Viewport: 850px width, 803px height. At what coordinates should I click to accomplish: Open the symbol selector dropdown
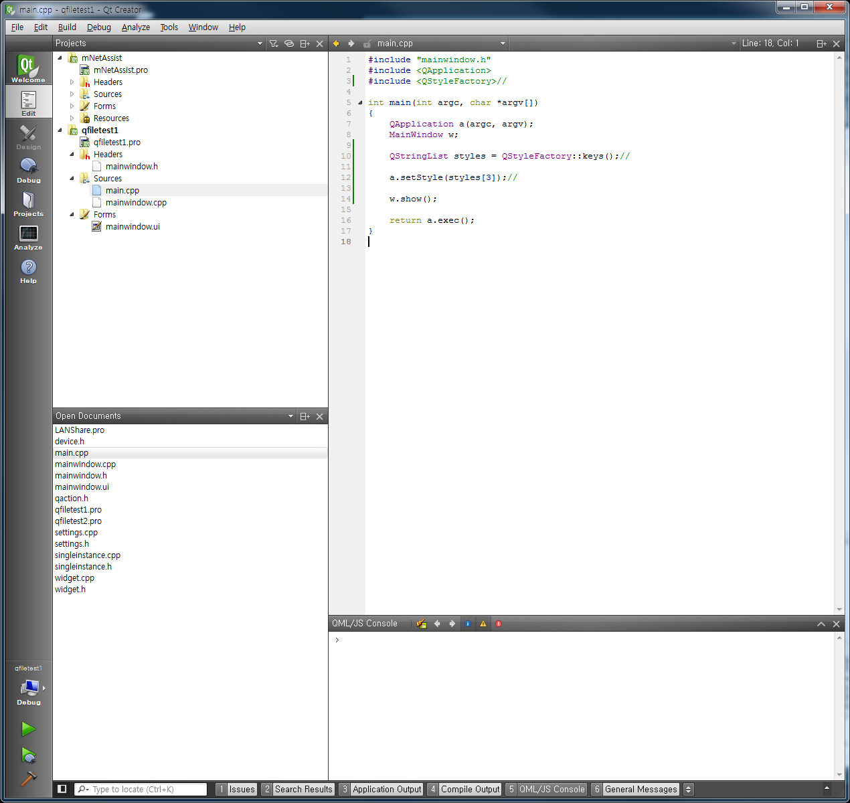pos(624,43)
